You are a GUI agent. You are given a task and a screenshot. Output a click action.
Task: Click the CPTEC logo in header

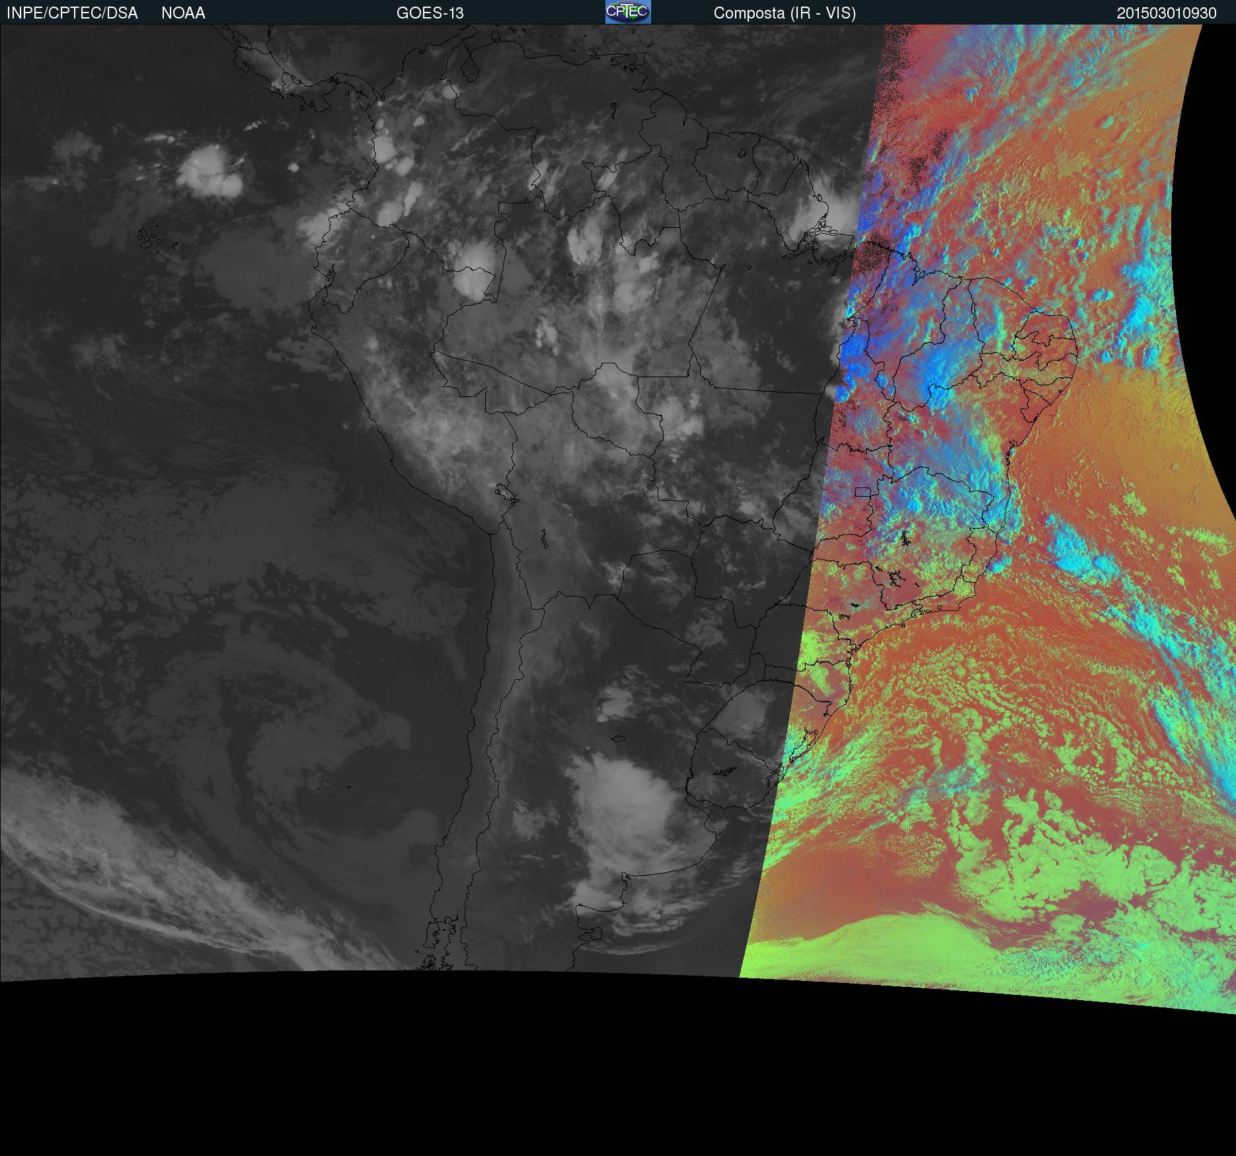(x=627, y=12)
